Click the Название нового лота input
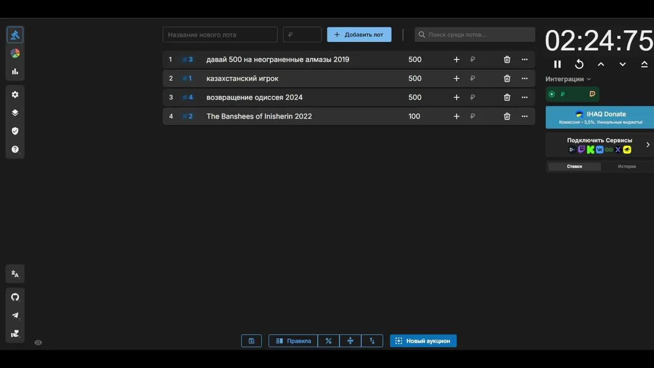The height and width of the screenshot is (368, 654). (x=220, y=35)
